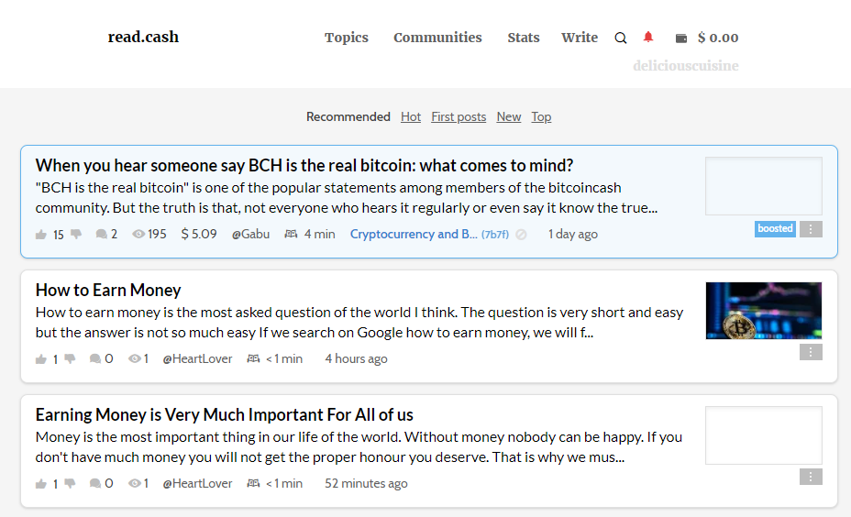Image resolution: width=851 pixels, height=517 pixels.
Task: Downvote the BCH real bitcoin article
Action: pyautogui.click(x=76, y=235)
